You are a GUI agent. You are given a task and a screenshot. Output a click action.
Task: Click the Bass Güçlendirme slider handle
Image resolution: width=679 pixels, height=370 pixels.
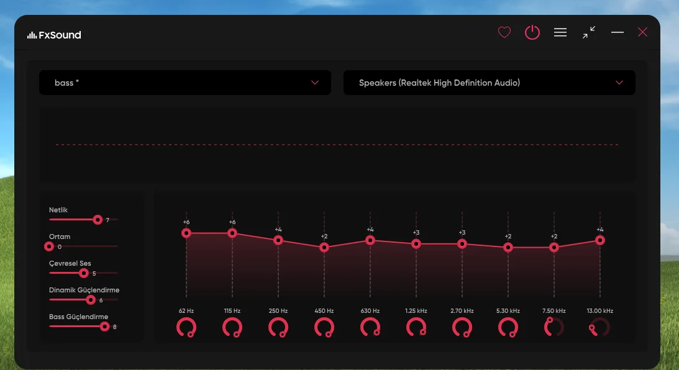[x=104, y=327]
